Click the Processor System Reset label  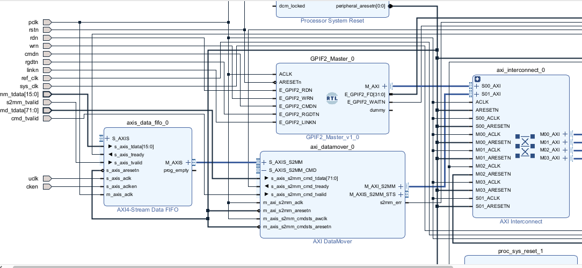pyautogui.click(x=332, y=21)
